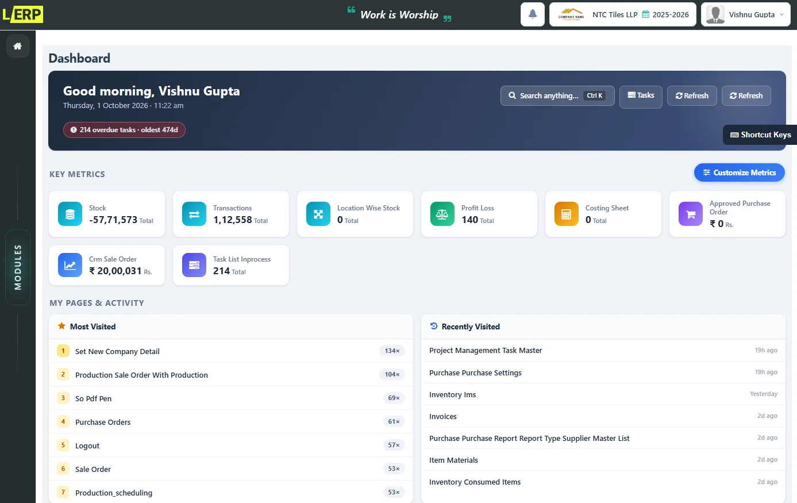Viewport: 797px width, 503px height.
Task: Click the first Refresh button next to Tasks
Action: tap(692, 96)
